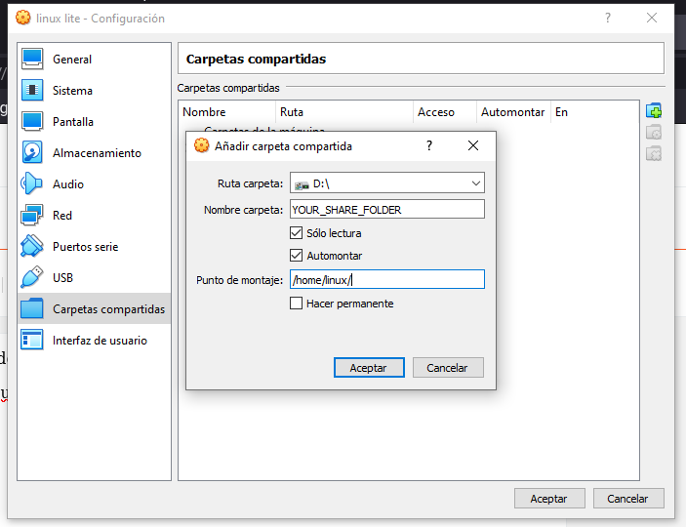Close the linux lite Configuración window
This screenshot has height=527, width=686.
pyautogui.click(x=652, y=18)
